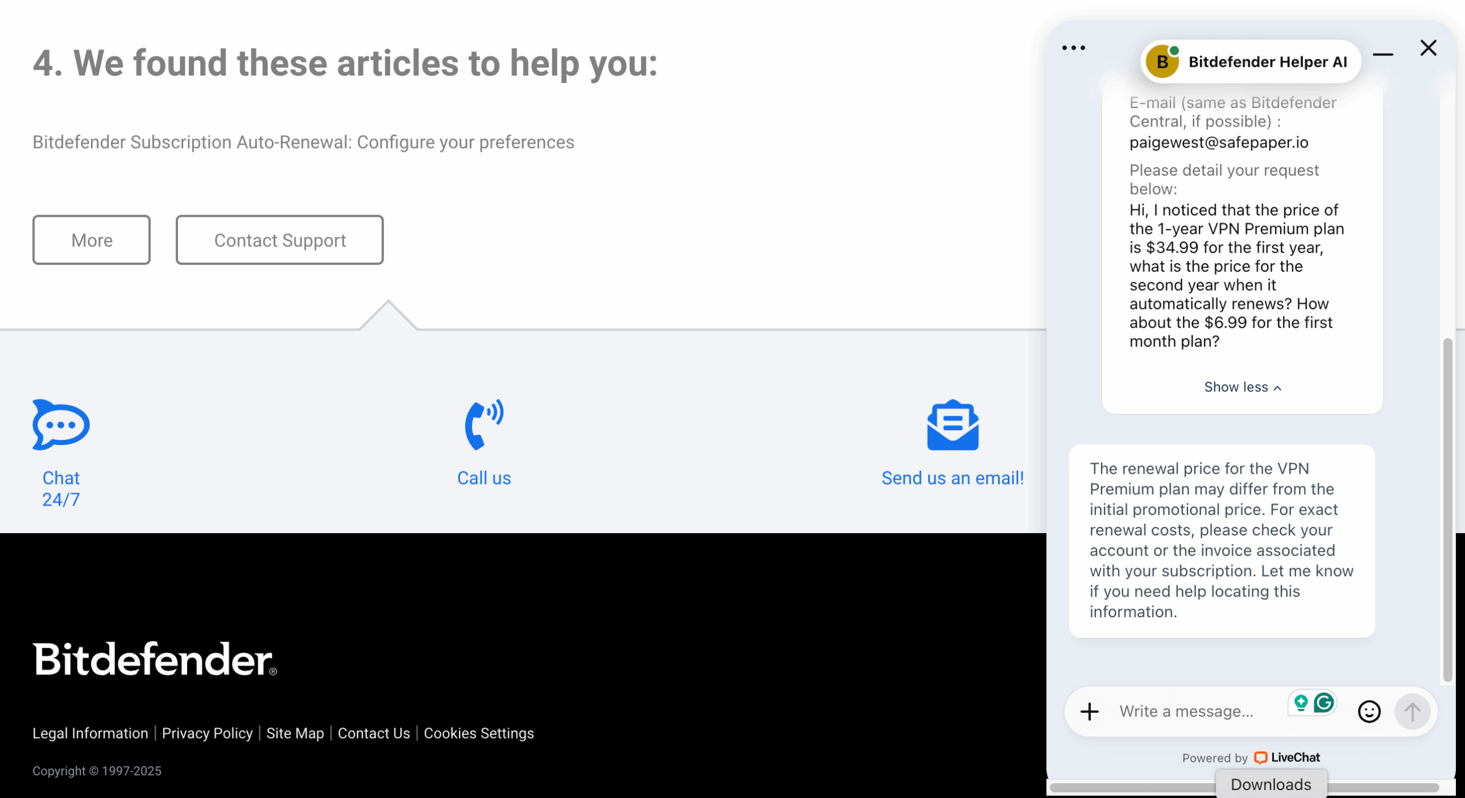Open the Chat 24/7 speech bubble icon
1465x798 pixels.
click(61, 424)
